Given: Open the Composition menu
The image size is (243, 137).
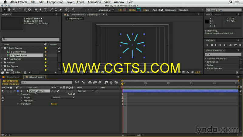Looking at the screenshot, I should pos(55,2).
